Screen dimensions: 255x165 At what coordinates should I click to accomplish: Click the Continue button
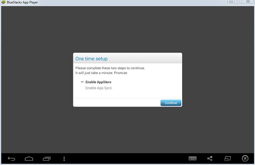pyautogui.click(x=171, y=103)
